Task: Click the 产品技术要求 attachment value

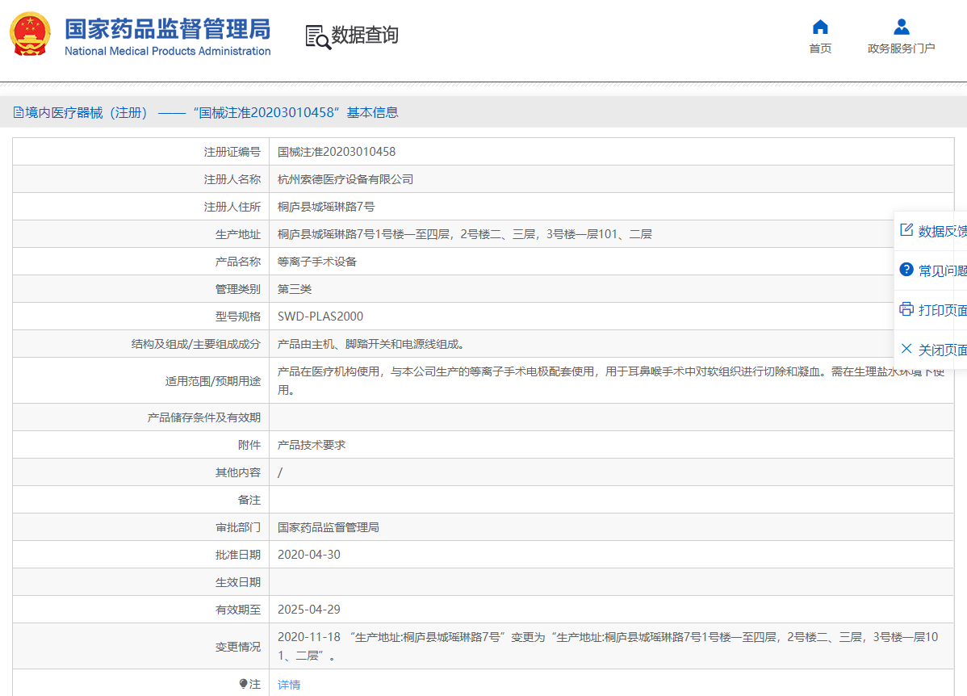Action: (x=312, y=445)
